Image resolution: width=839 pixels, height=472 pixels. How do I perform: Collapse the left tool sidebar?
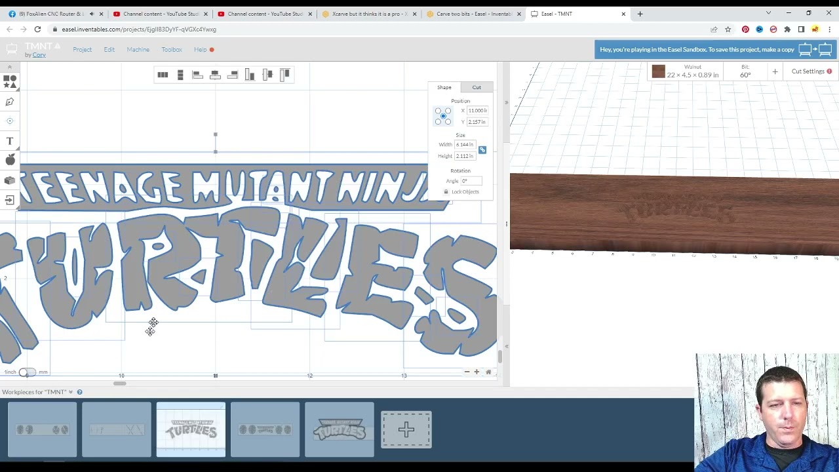(x=9, y=67)
